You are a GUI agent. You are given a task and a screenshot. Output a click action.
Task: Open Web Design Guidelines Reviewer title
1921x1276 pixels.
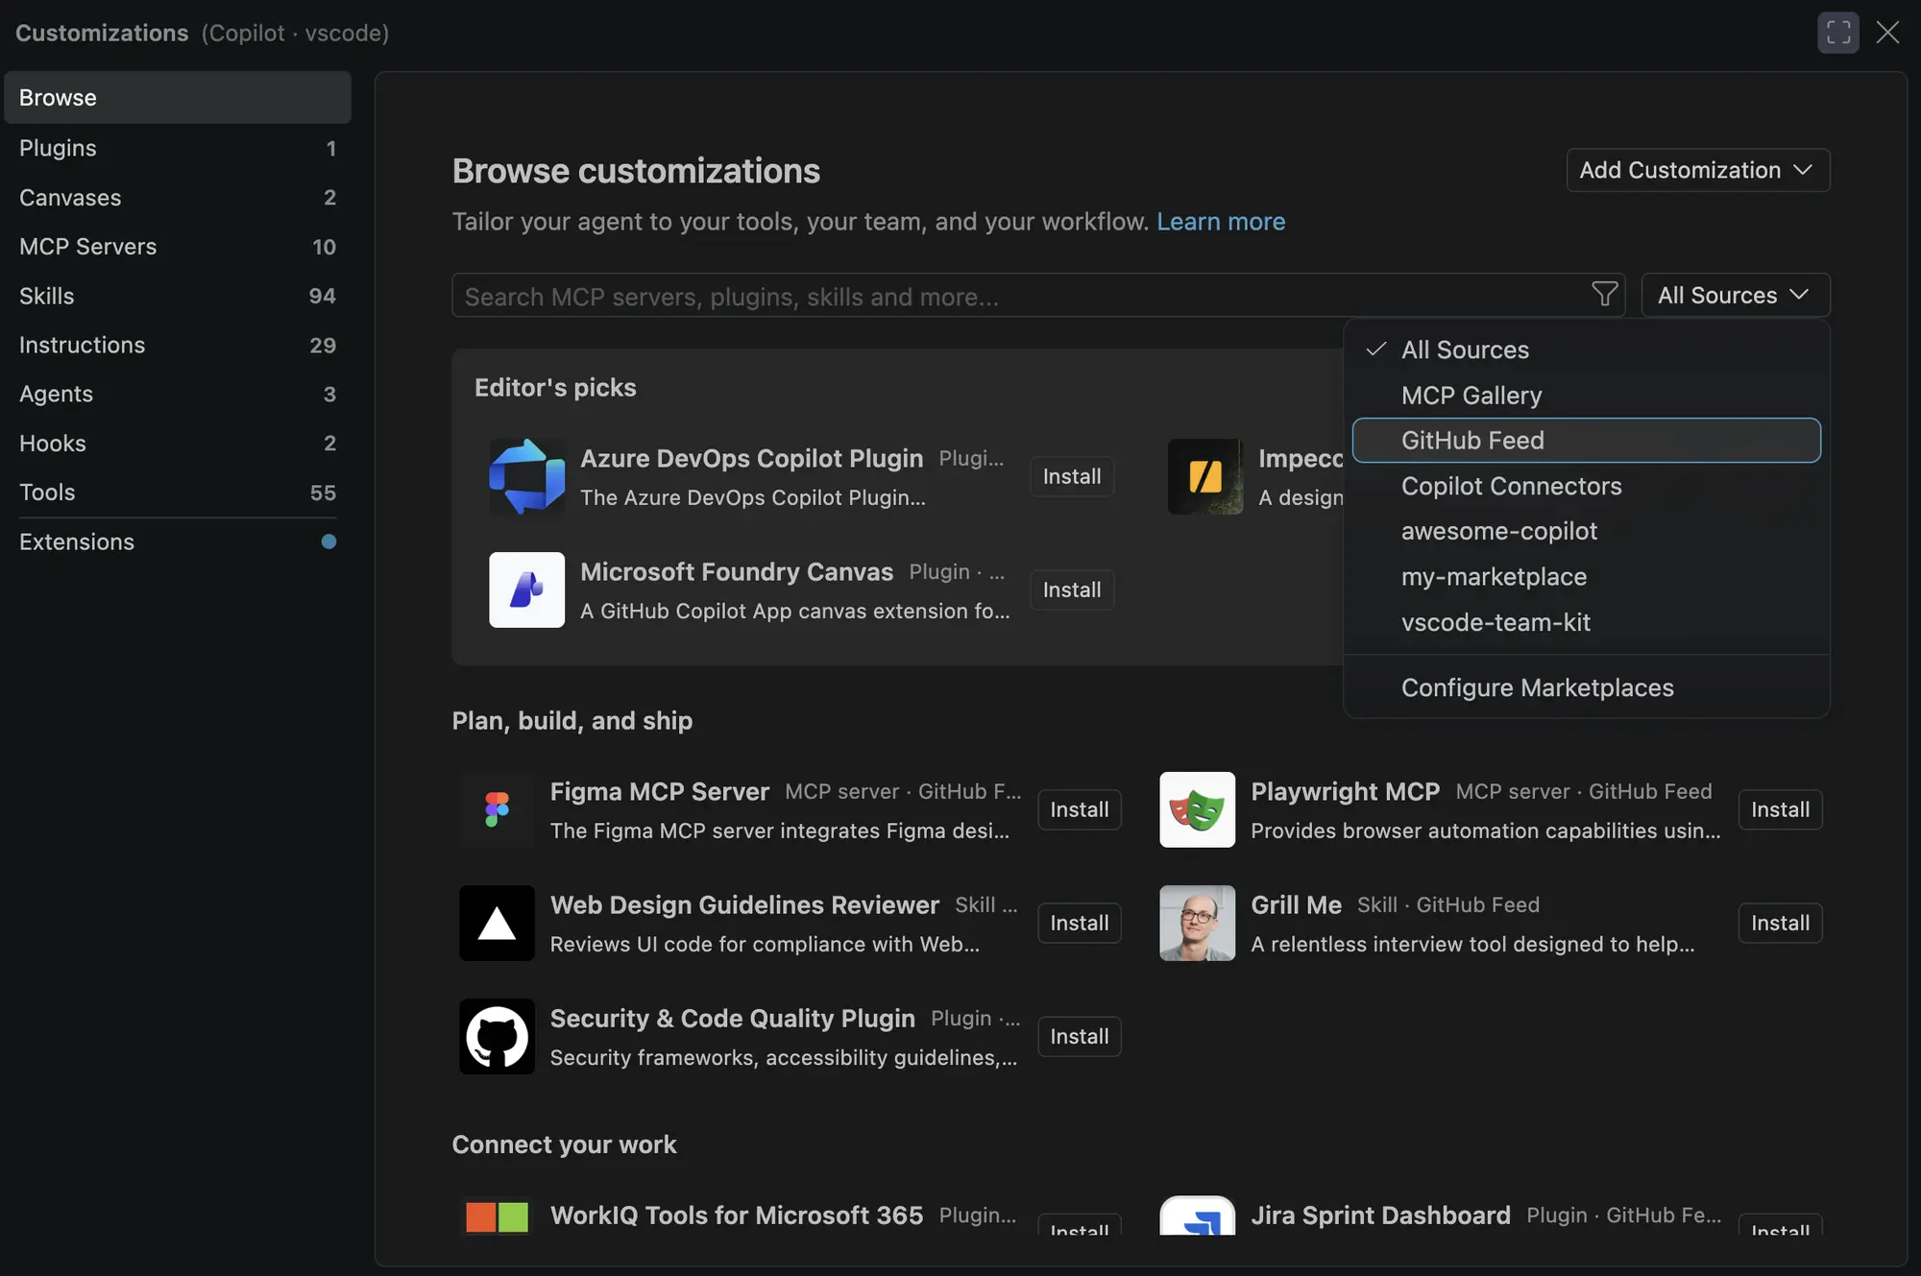[744, 904]
